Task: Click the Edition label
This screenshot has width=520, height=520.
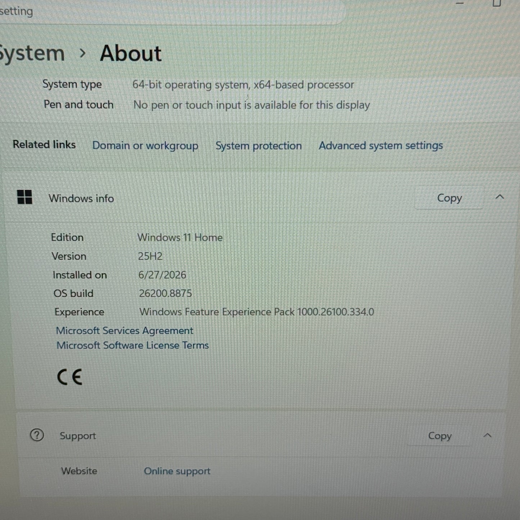Action: click(67, 238)
